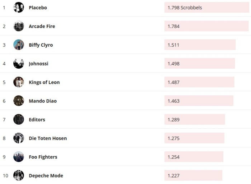The image size is (251, 184).
Task: Open the Placebo artist link
Action: click(x=38, y=8)
